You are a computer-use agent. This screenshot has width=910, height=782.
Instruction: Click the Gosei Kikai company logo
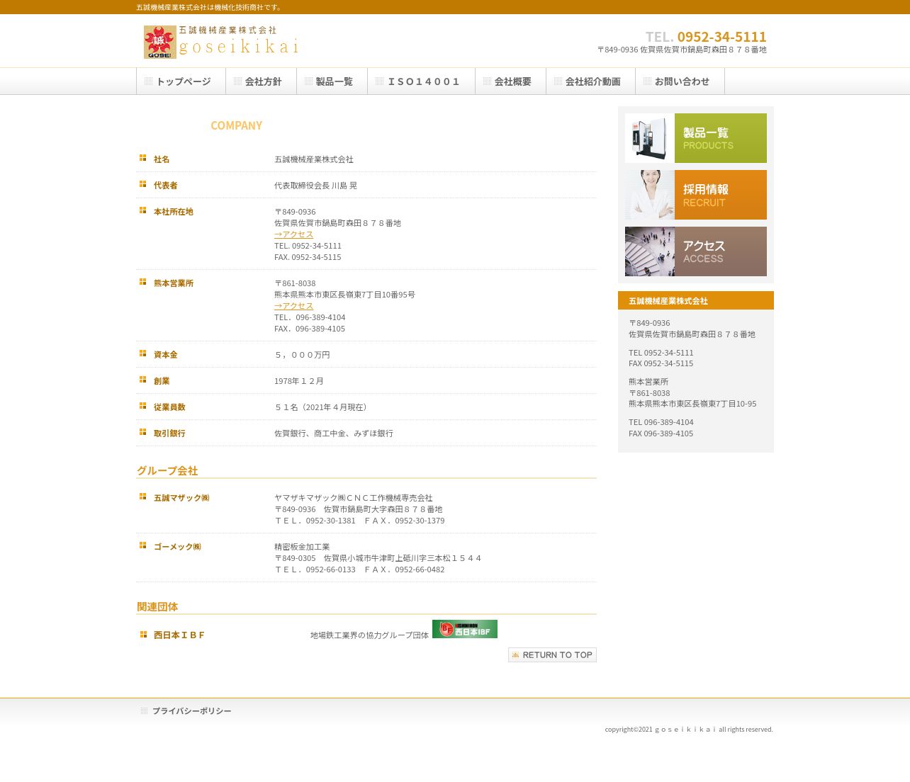pyautogui.click(x=221, y=42)
